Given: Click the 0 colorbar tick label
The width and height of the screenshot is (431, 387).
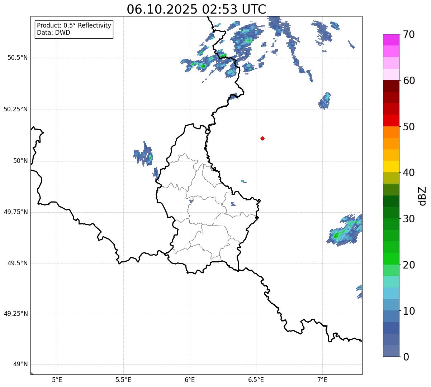Looking at the screenshot, I should tap(406, 357).
